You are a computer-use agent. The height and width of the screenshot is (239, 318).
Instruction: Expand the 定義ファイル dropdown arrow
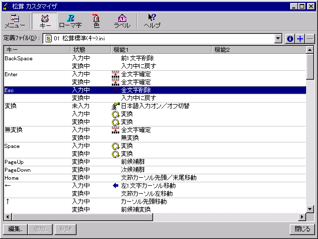(278, 38)
